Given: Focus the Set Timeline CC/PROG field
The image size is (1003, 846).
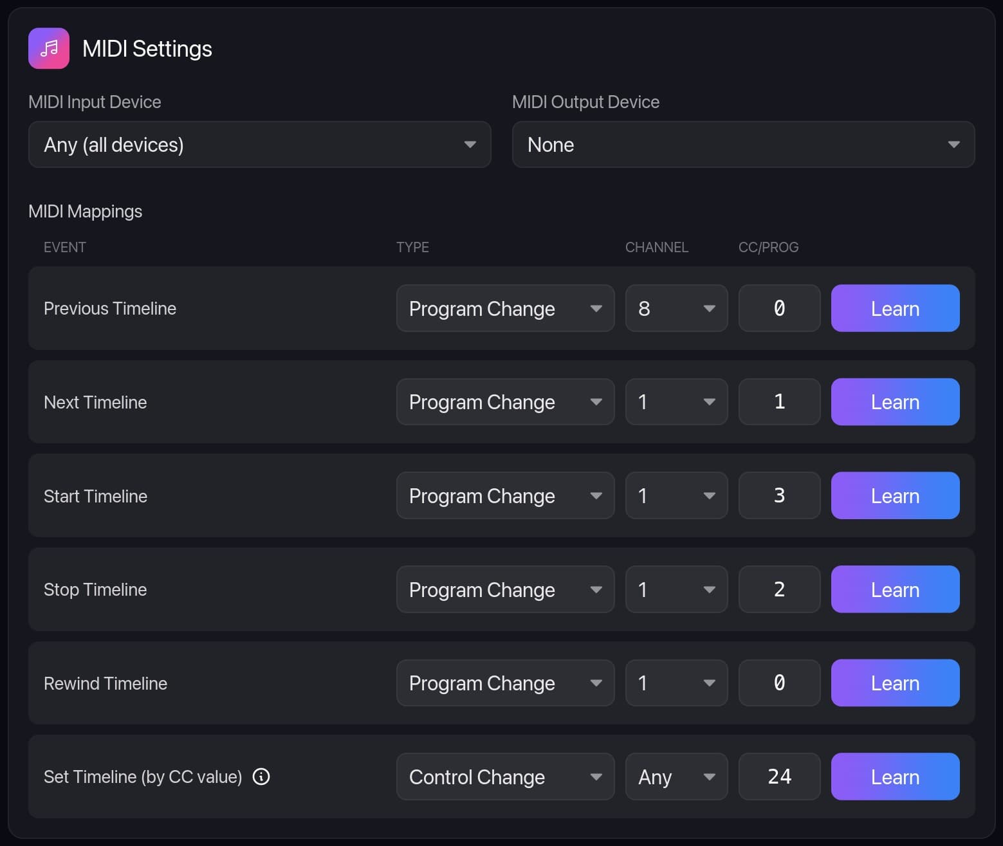Looking at the screenshot, I should 780,777.
